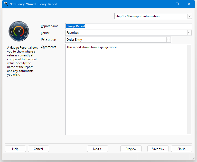Image resolution: width=197 pixels, height=162 pixels.
Task: Click the Data group label
Action: [48, 40]
